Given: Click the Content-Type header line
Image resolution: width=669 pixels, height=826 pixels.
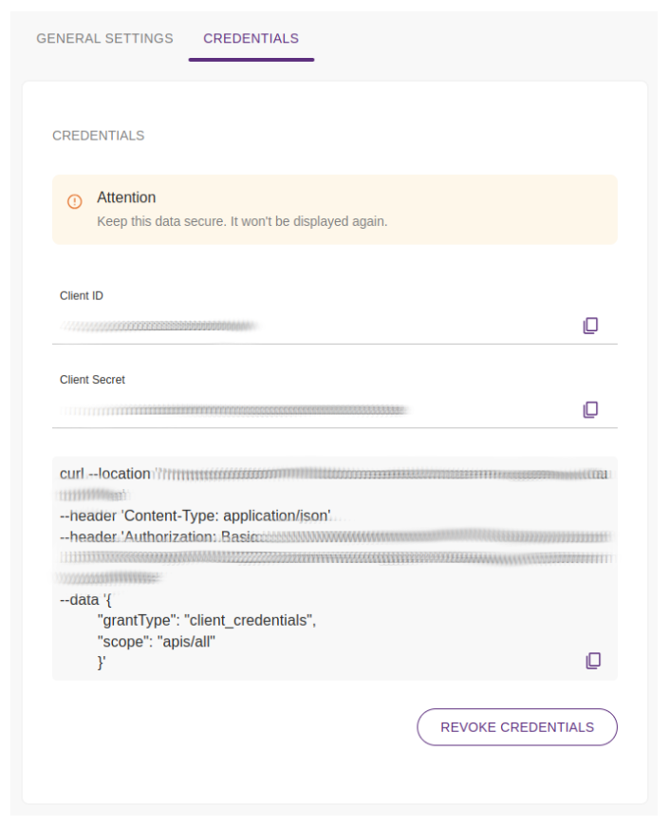Looking at the screenshot, I should pos(195,516).
